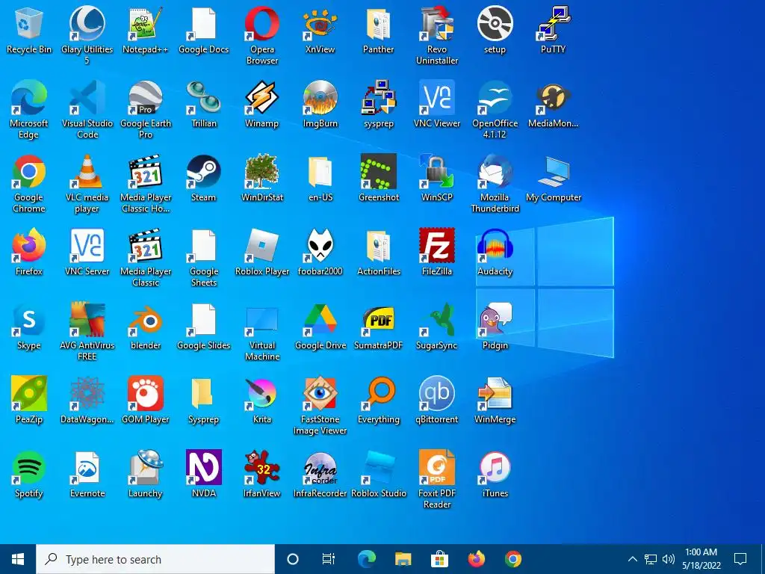Open Cortana from the taskbar circle
Viewport: 765px width, 574px height.
click(292, 559)
